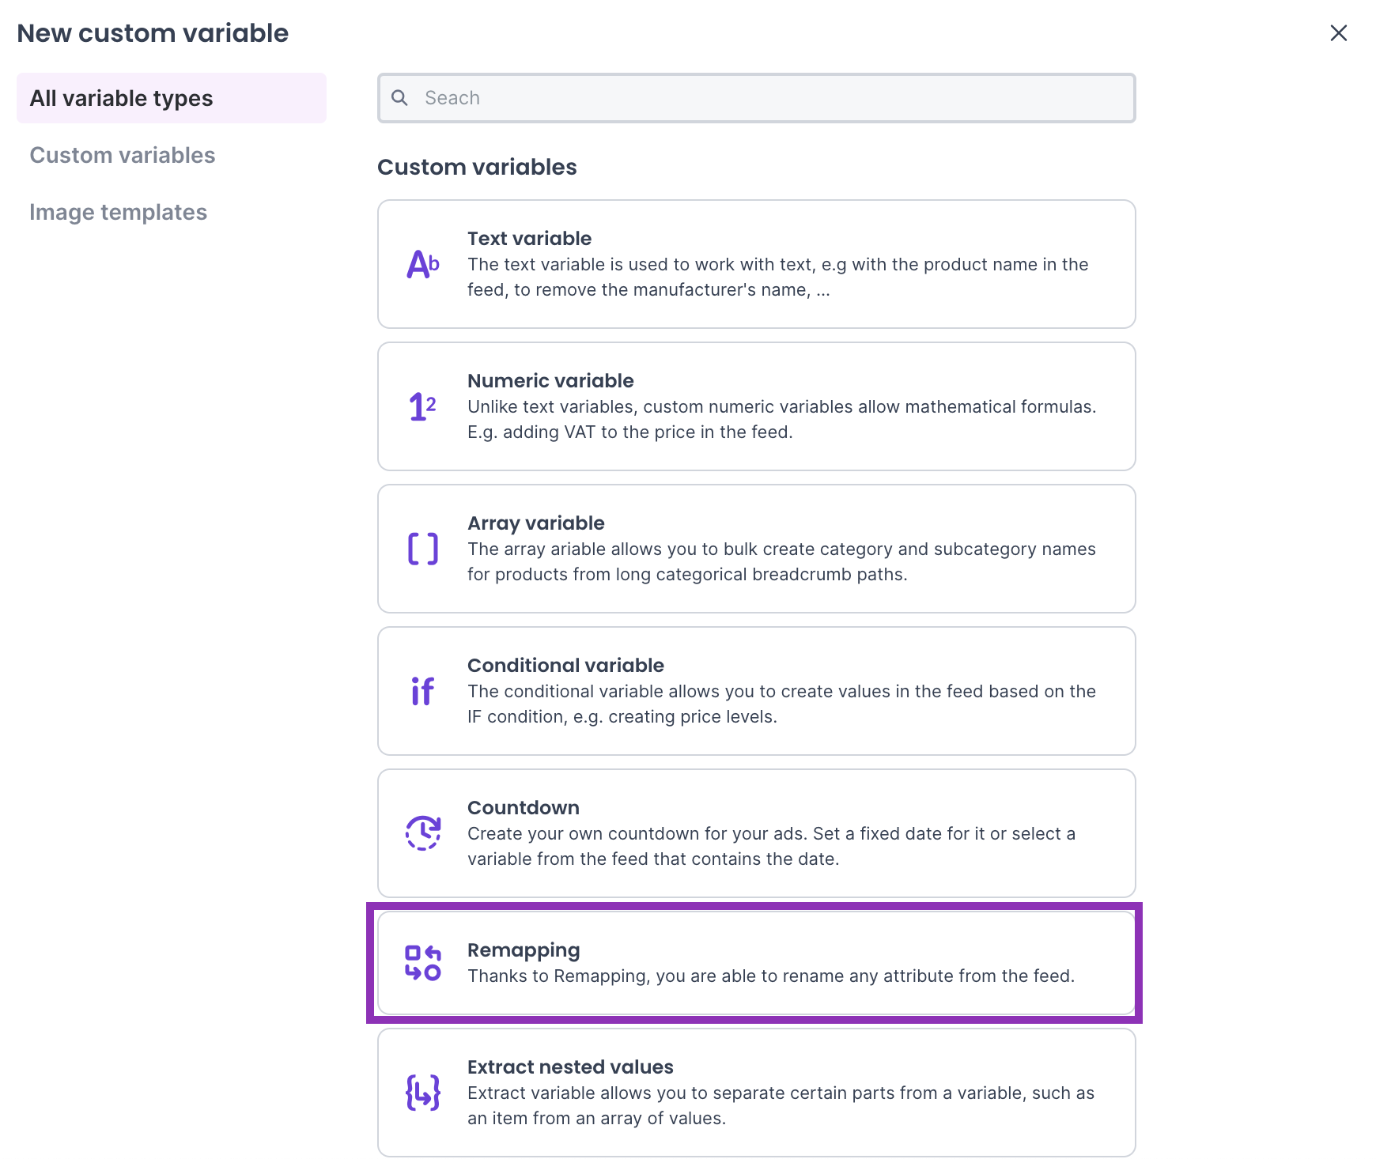This screenshot has width=1376, height=1159.
Task: Select the Countdown title
Action: (x=523, y=808)
